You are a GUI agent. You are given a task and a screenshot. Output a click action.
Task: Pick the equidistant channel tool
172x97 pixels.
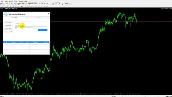point(10,6)
